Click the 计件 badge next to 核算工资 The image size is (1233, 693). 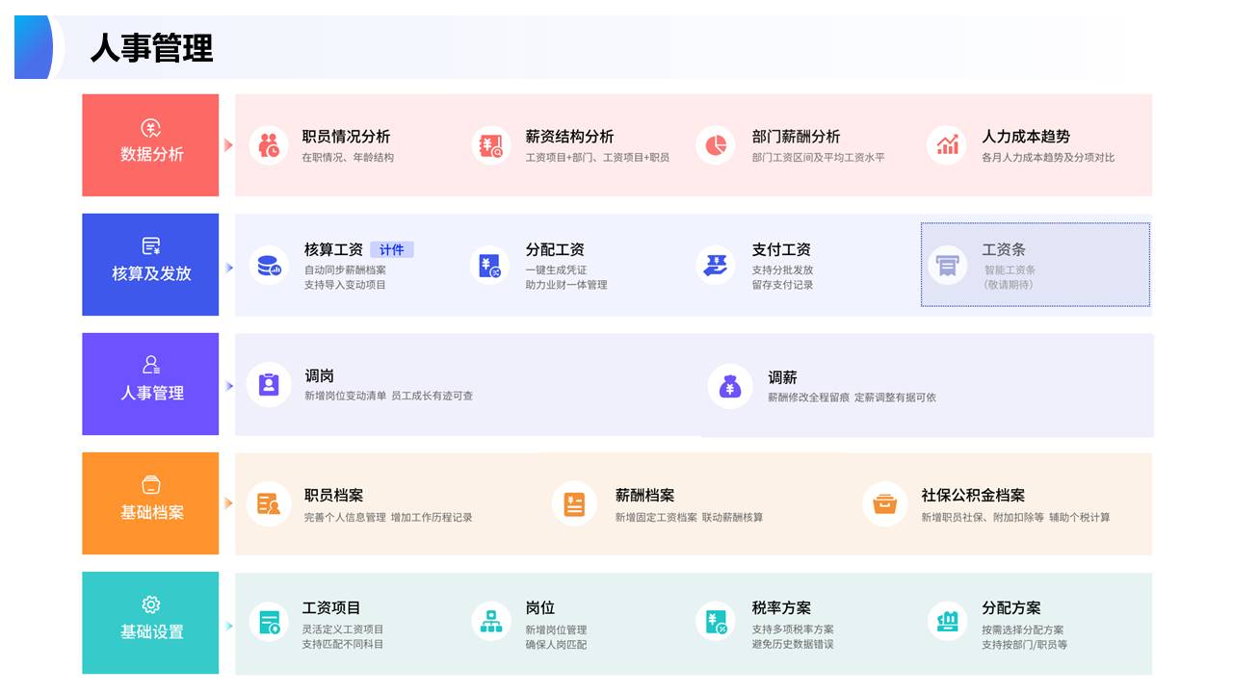[x=391, y=250]
